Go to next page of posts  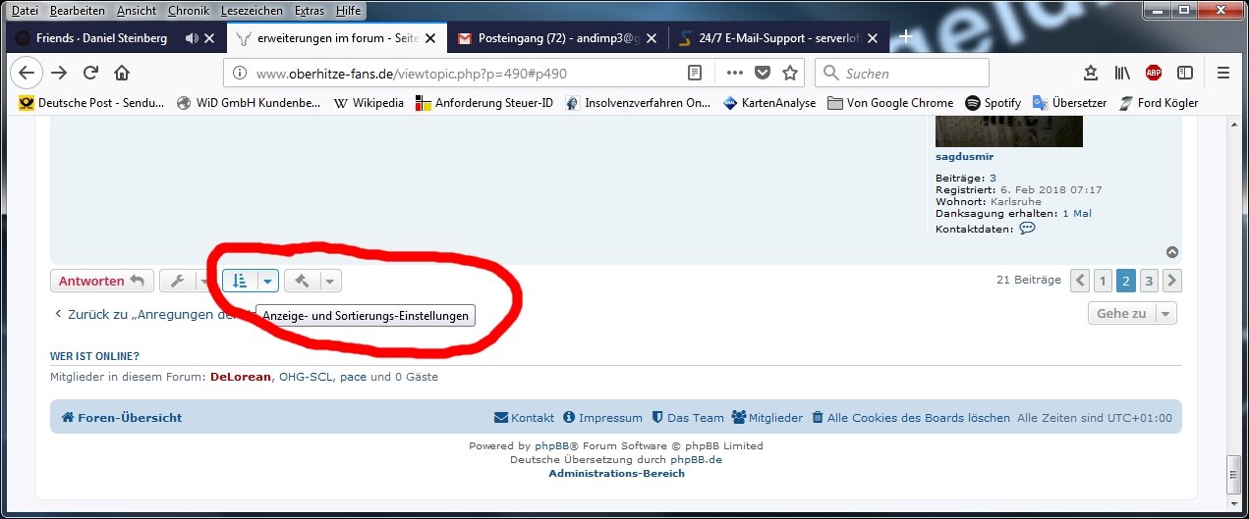coord(1171,281)
